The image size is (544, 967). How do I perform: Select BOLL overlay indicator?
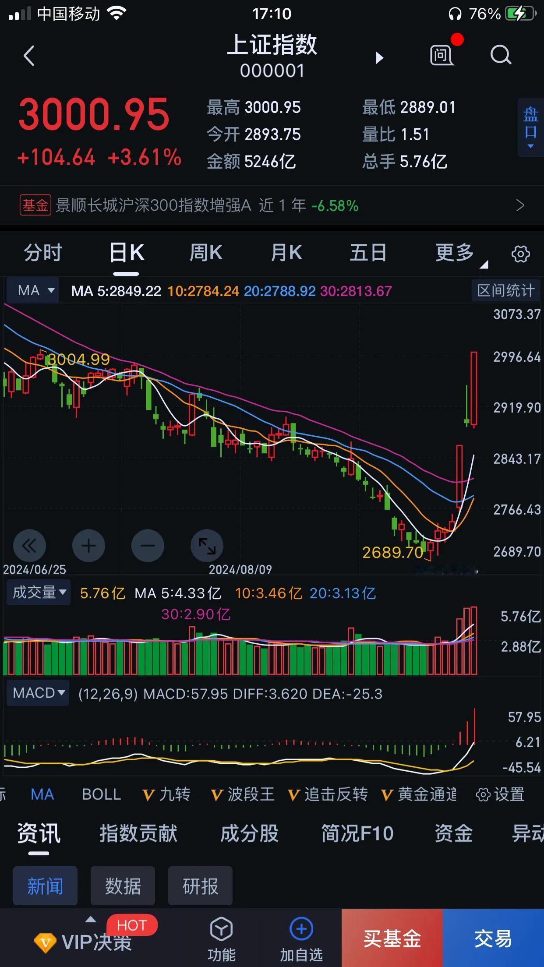click(102, 794)
